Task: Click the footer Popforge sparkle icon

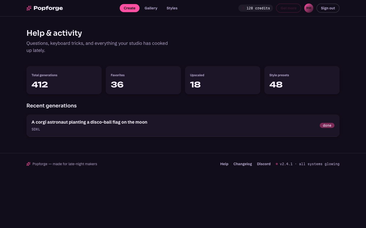Action: [x=28, y=164]
